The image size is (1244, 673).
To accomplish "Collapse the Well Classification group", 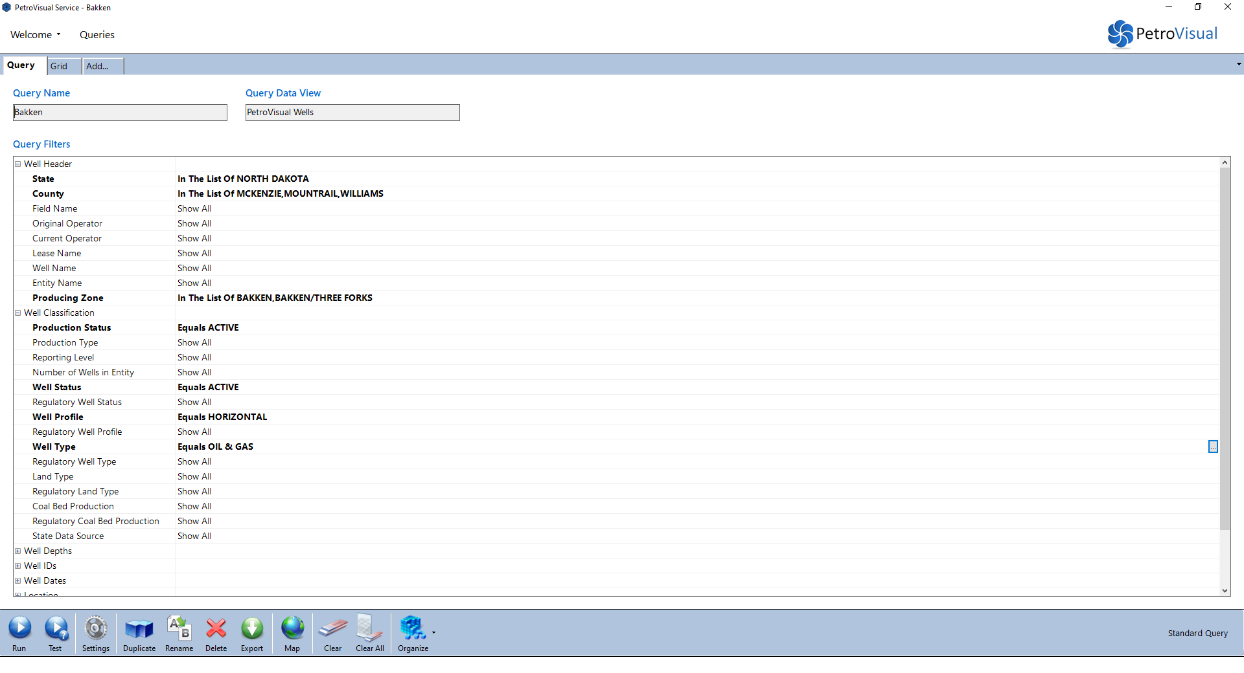I will 18,313.
